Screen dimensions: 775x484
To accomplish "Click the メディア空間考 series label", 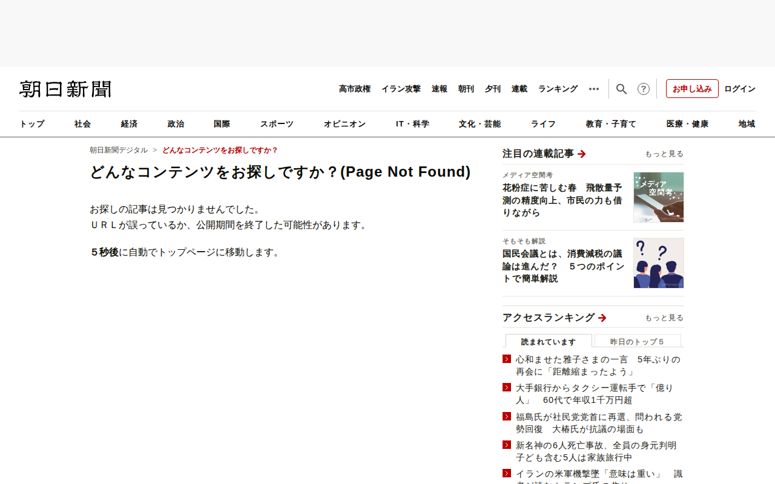I will [x=527, y=175].
